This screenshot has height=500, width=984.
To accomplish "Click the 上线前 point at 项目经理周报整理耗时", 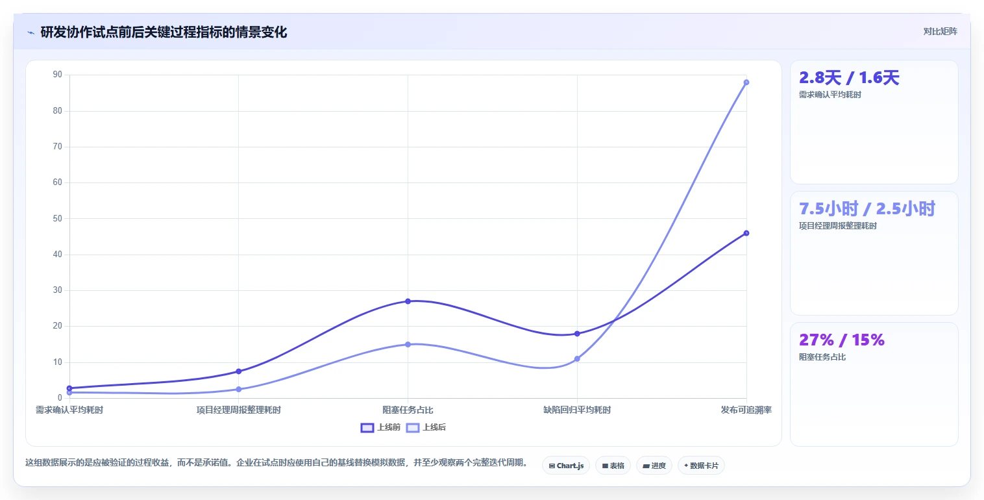I will click(238, 371).
